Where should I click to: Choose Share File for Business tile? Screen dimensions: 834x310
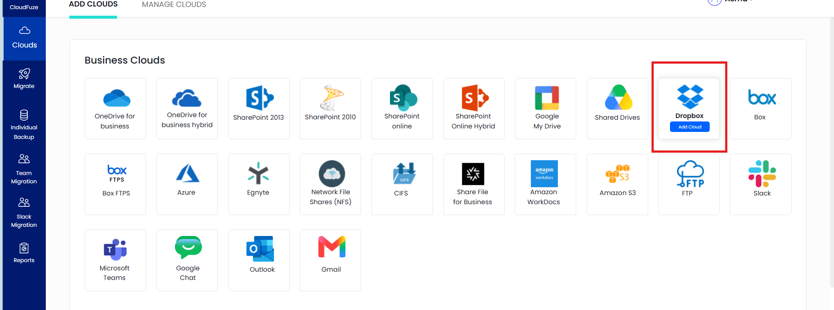click(x=474, y=184)
